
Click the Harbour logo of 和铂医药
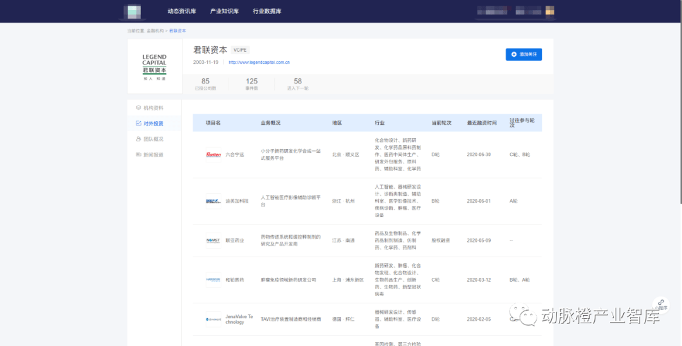click(x=213, y=280)
